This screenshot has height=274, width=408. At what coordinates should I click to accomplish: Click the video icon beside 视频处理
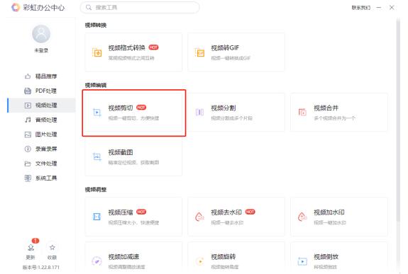coord(28,105)
